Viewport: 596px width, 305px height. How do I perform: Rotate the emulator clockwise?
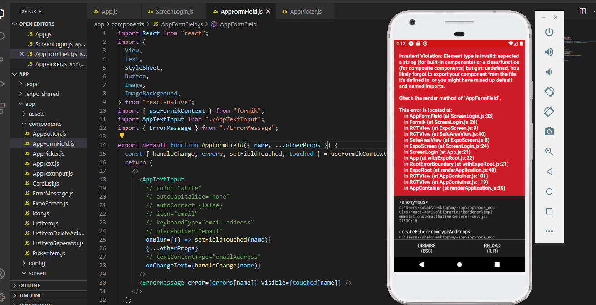pos(549,112)
